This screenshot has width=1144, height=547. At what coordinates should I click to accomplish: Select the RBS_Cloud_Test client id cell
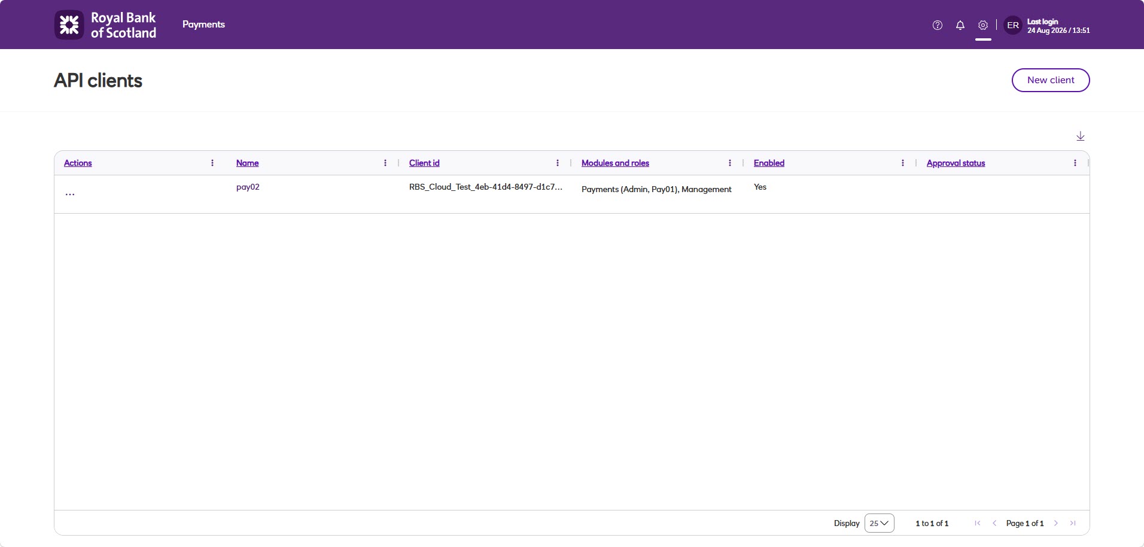click(486, 187)
